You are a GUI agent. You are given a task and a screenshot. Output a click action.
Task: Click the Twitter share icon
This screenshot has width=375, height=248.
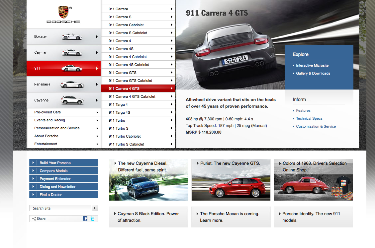[92, 218]
